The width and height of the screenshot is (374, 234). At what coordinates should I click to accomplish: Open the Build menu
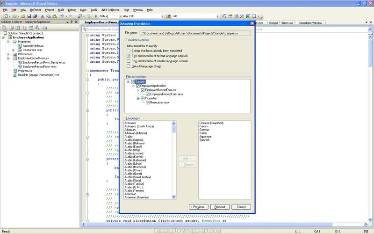(x=61, y=10)
